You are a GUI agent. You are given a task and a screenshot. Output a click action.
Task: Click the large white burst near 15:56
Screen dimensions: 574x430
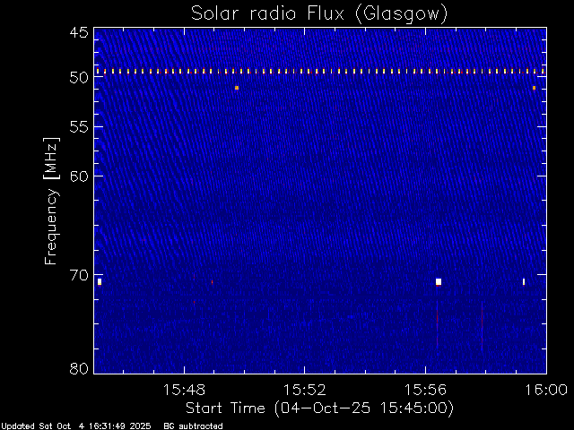(439, 281)
